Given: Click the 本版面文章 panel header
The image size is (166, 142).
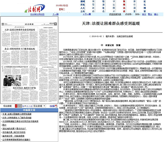Looking at the screenshot, I should click(x=29, y=110).
